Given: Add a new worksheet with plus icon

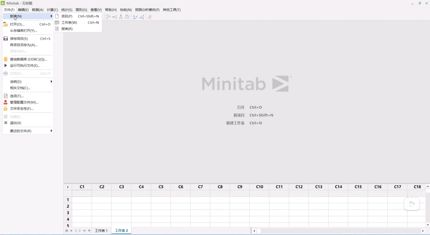Looking at the screenshot, I should click(x=89, y=231).
